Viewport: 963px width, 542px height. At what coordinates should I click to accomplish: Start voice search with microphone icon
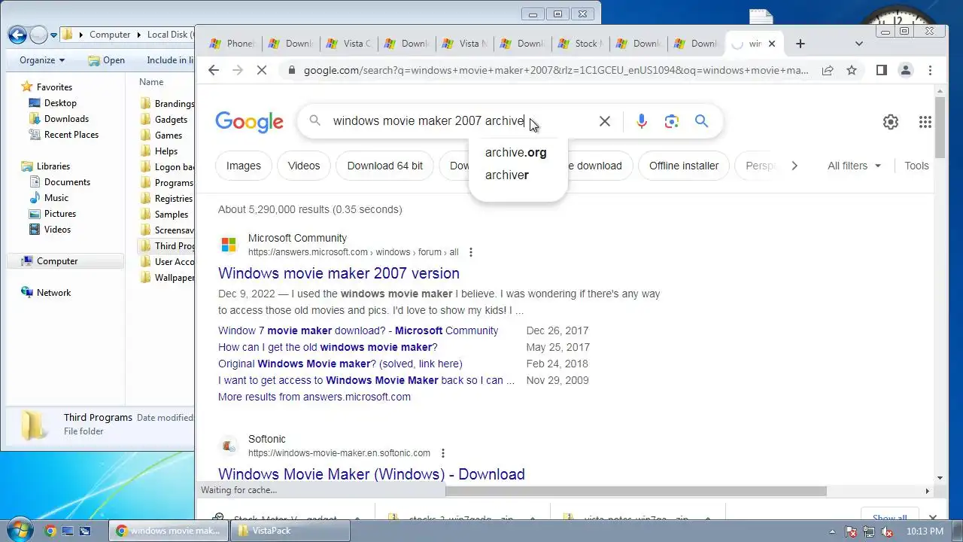pyautogui.click(x=641, y=121)
